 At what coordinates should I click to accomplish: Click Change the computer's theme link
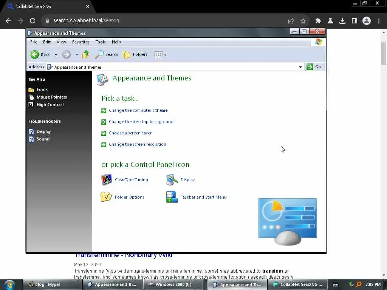click(x=138, y=110)
